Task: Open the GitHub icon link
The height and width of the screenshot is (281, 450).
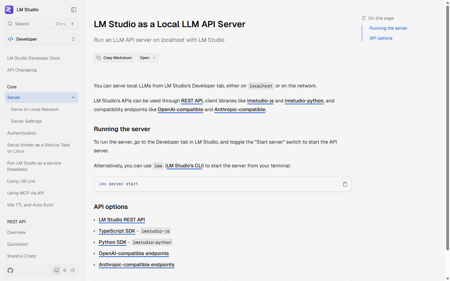Action: coord(10,270)
